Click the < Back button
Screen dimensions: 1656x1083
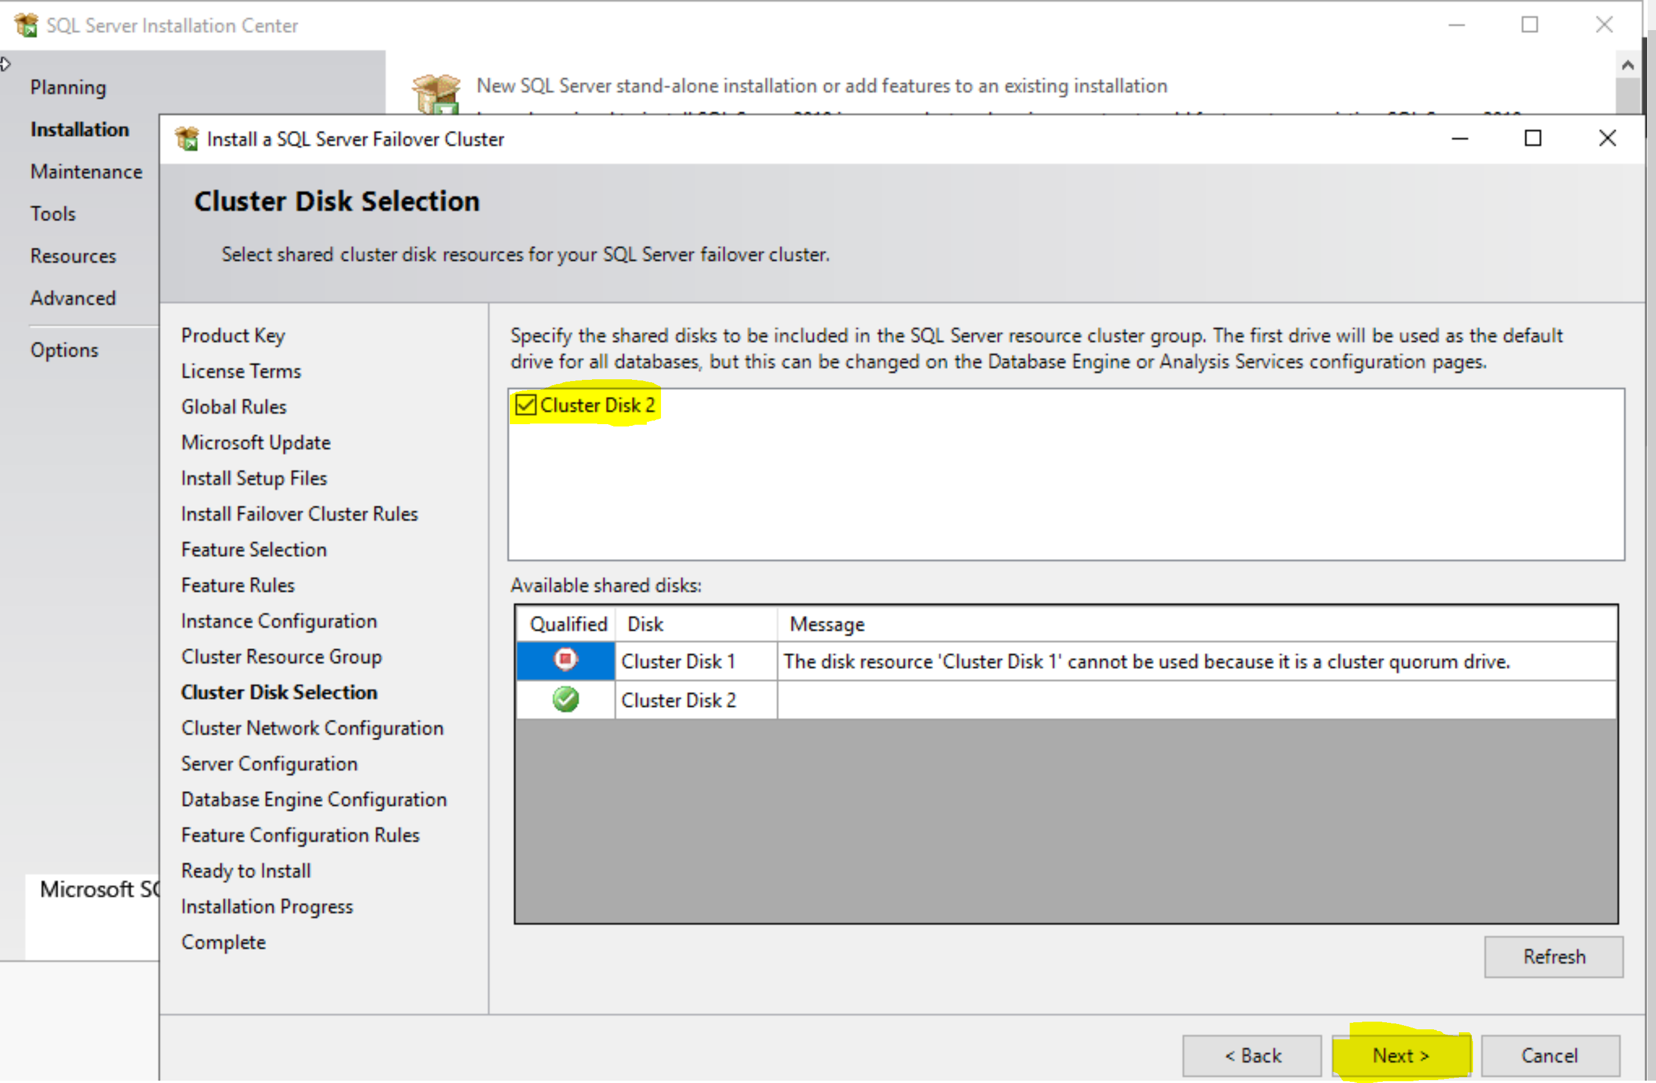pos(1252,1055)
